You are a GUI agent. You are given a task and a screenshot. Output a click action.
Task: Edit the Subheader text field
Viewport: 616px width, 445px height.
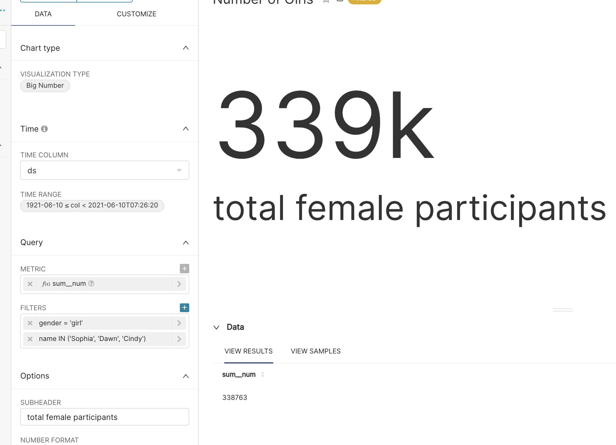coord(104,417)
